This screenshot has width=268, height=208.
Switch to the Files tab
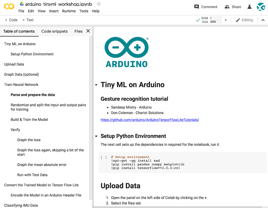point(78,31)
